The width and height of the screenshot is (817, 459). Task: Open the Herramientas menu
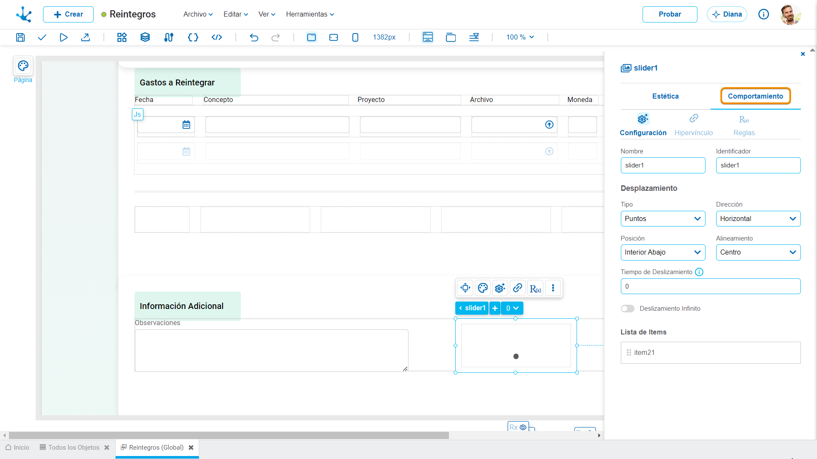point(310,14)
